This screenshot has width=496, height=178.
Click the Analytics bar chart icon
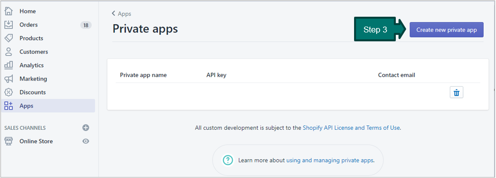point(8,65)
